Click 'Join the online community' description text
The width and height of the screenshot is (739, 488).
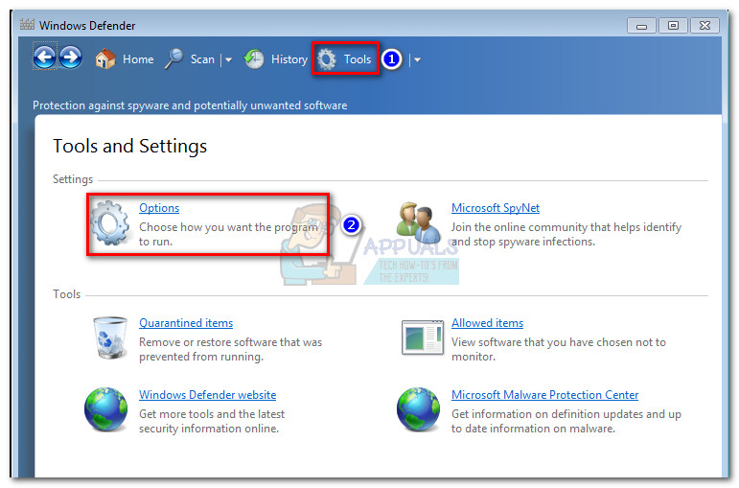[x=566, y=234]
